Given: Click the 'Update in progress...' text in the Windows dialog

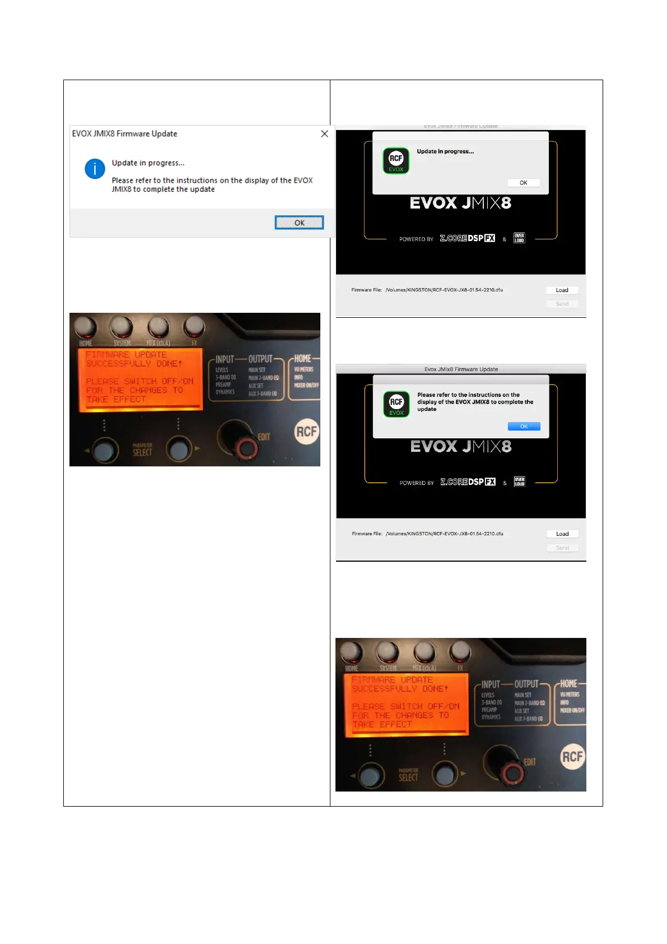Looking at the screenshot, I should coord(148,163).
